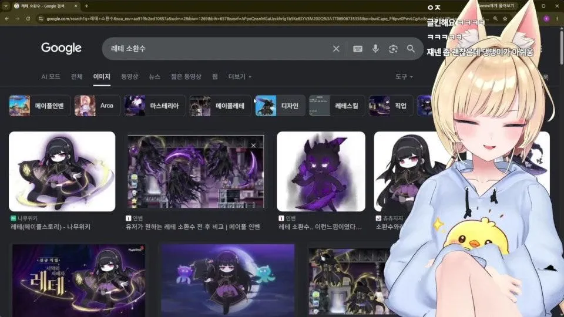Open a new browser tab
This screenshot has width=564, height=317.
[86, 6]
